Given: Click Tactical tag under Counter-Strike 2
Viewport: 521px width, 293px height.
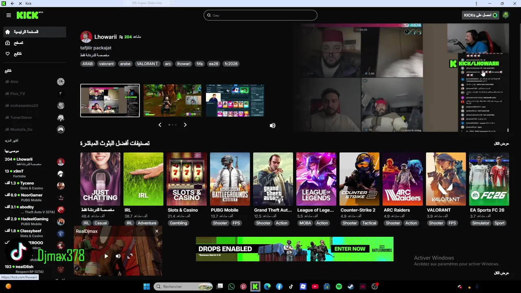Looking at the screenshot, I should (369, 223).
